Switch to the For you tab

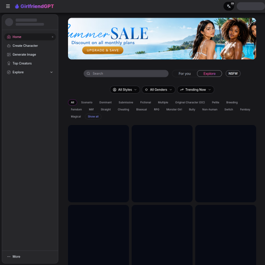[x=185, y=73]
